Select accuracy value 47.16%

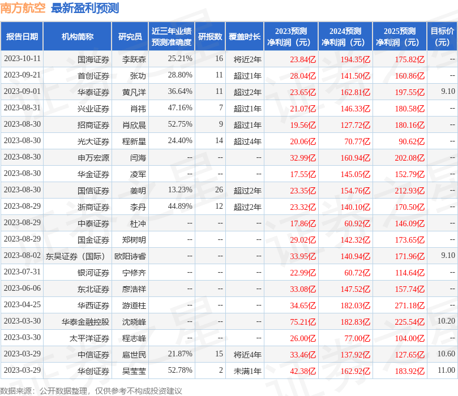pyautogui.click(x=180, y=107)
